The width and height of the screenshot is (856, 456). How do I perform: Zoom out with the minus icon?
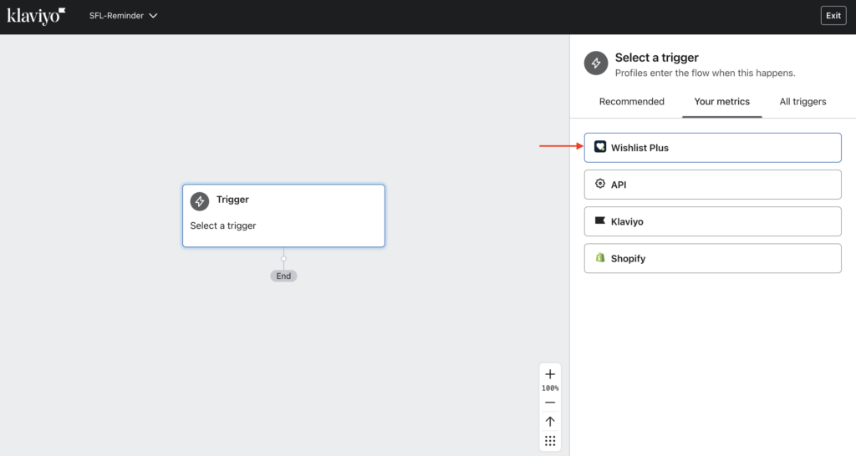tap(550, 403)
